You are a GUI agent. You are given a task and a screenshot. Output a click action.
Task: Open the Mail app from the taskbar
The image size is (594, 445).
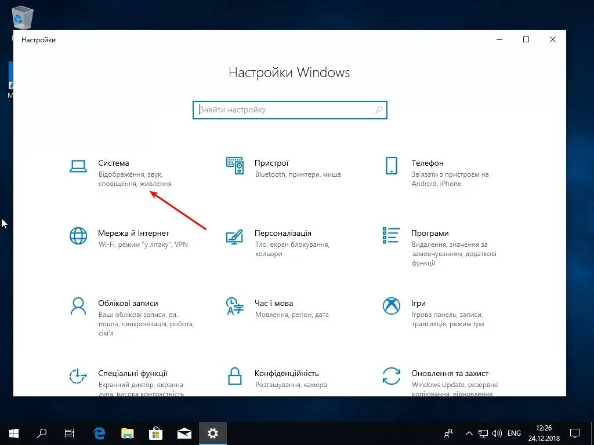(184, 433)
